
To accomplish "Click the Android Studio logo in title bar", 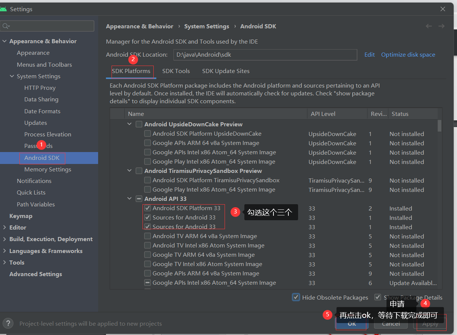I will click(4, 9).
